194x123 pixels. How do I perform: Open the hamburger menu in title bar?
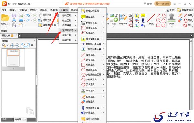point(175,4)
